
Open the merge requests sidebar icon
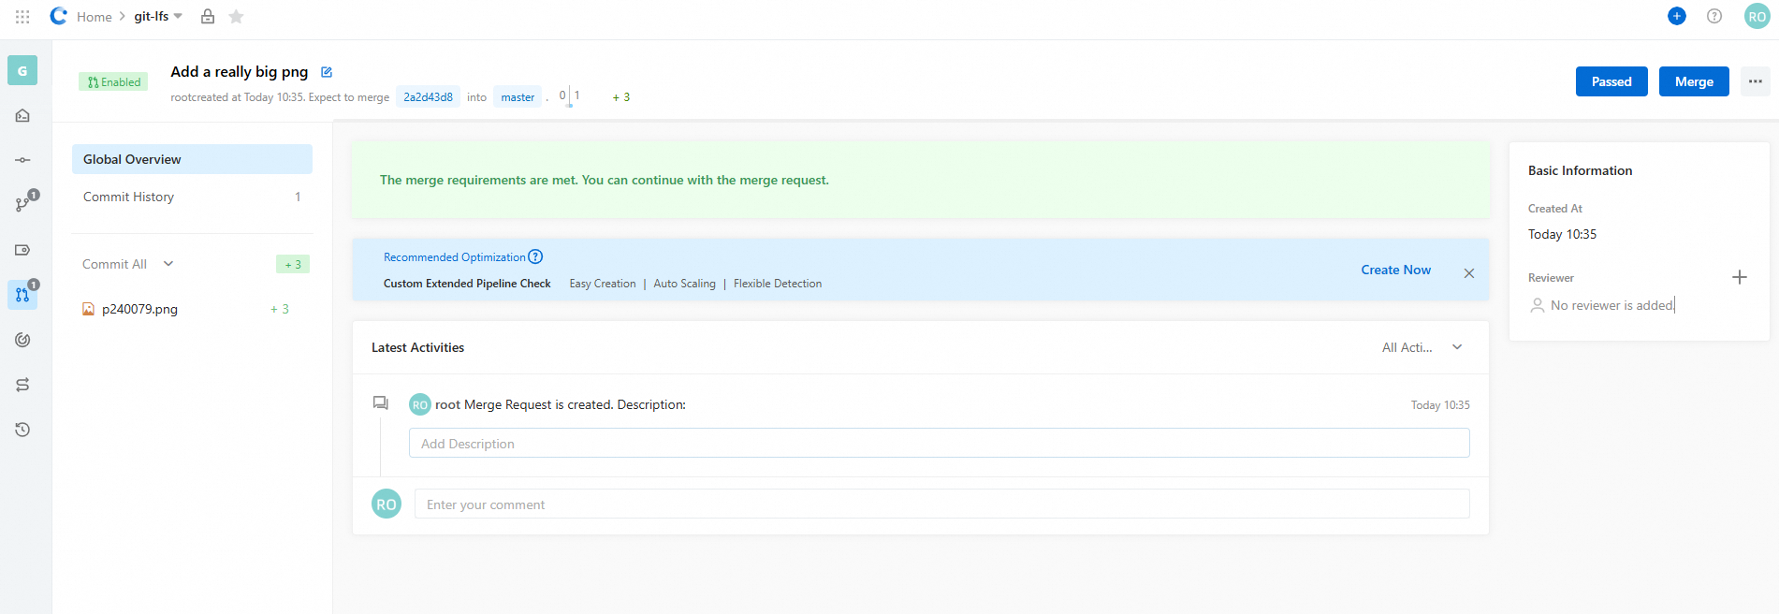pyautogui.click(x=22, y=295)
